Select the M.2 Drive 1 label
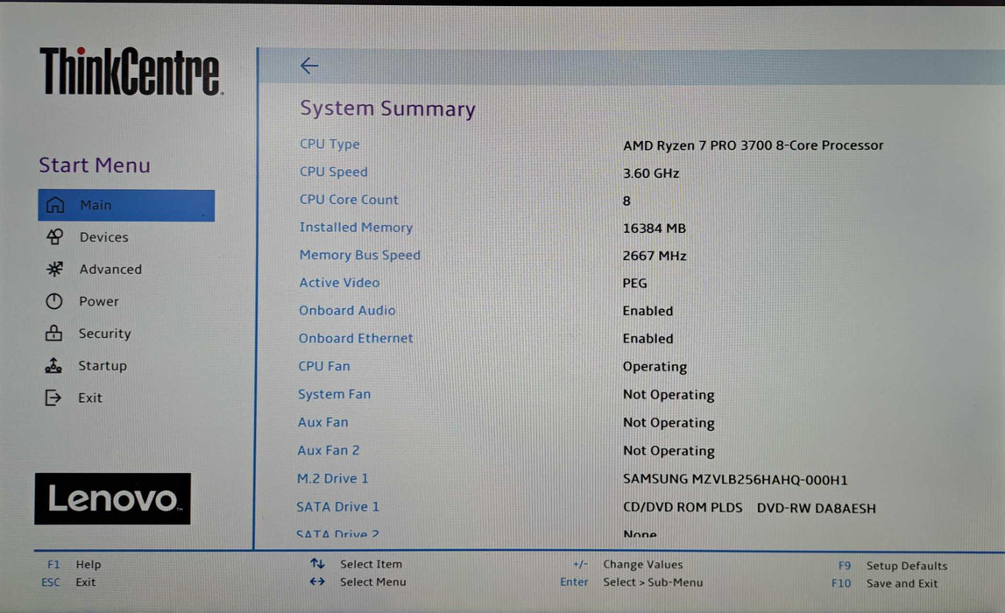 (333, 478)
